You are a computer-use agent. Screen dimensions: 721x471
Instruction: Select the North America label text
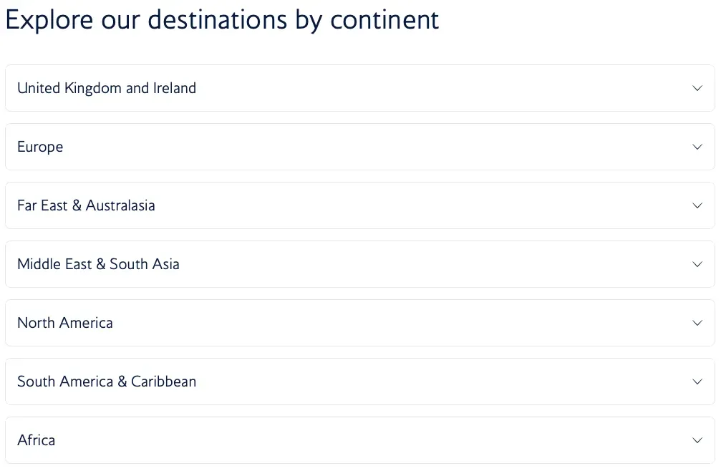[65, 323]
